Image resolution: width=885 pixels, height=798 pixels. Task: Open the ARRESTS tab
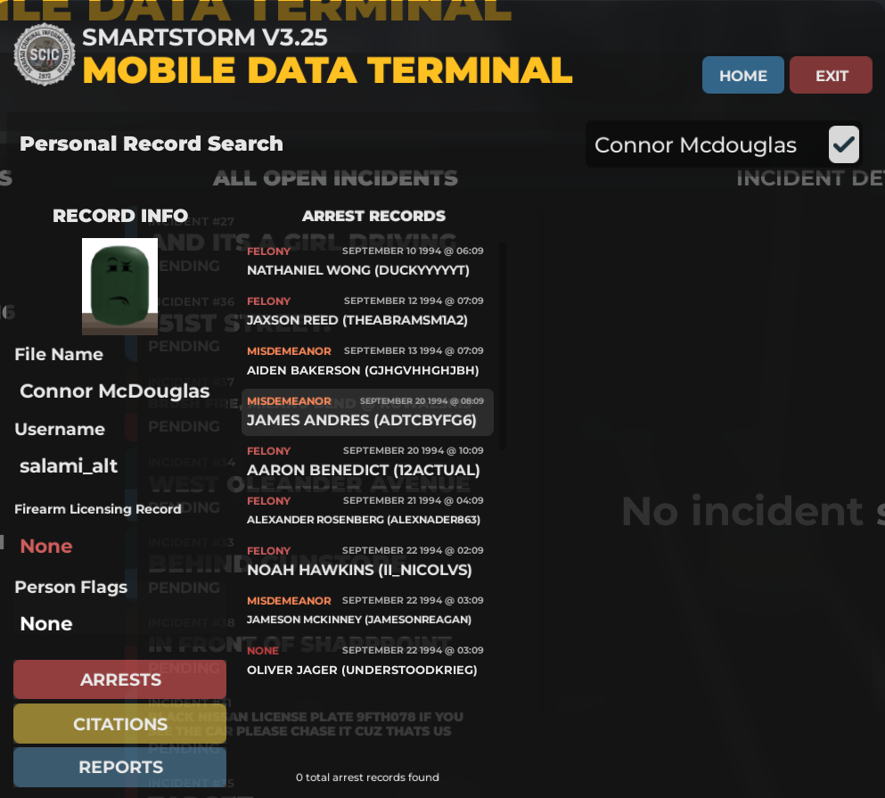pos(120,679)
